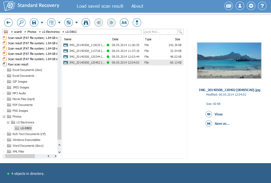
Task: Click the info dots toolbar icon
Action: point(137,23)
